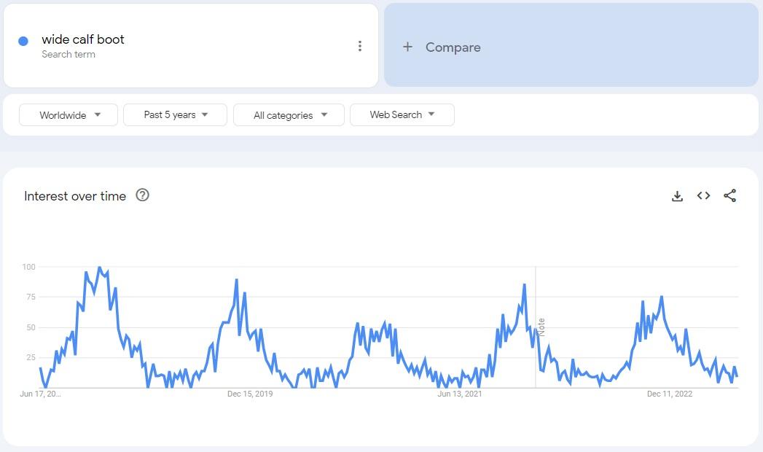This screenshot has height=452, width=763.
Task: Open the search term options menu
Action: (x=359, y=46)
